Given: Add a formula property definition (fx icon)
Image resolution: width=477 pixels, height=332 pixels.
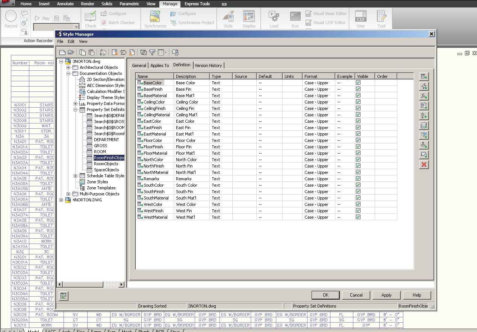Looking at the screenshot, I should [x=424, y=96].
